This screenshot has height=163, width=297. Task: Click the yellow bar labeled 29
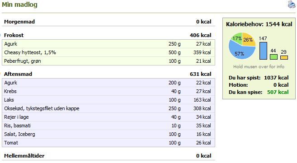pos(284,57)
